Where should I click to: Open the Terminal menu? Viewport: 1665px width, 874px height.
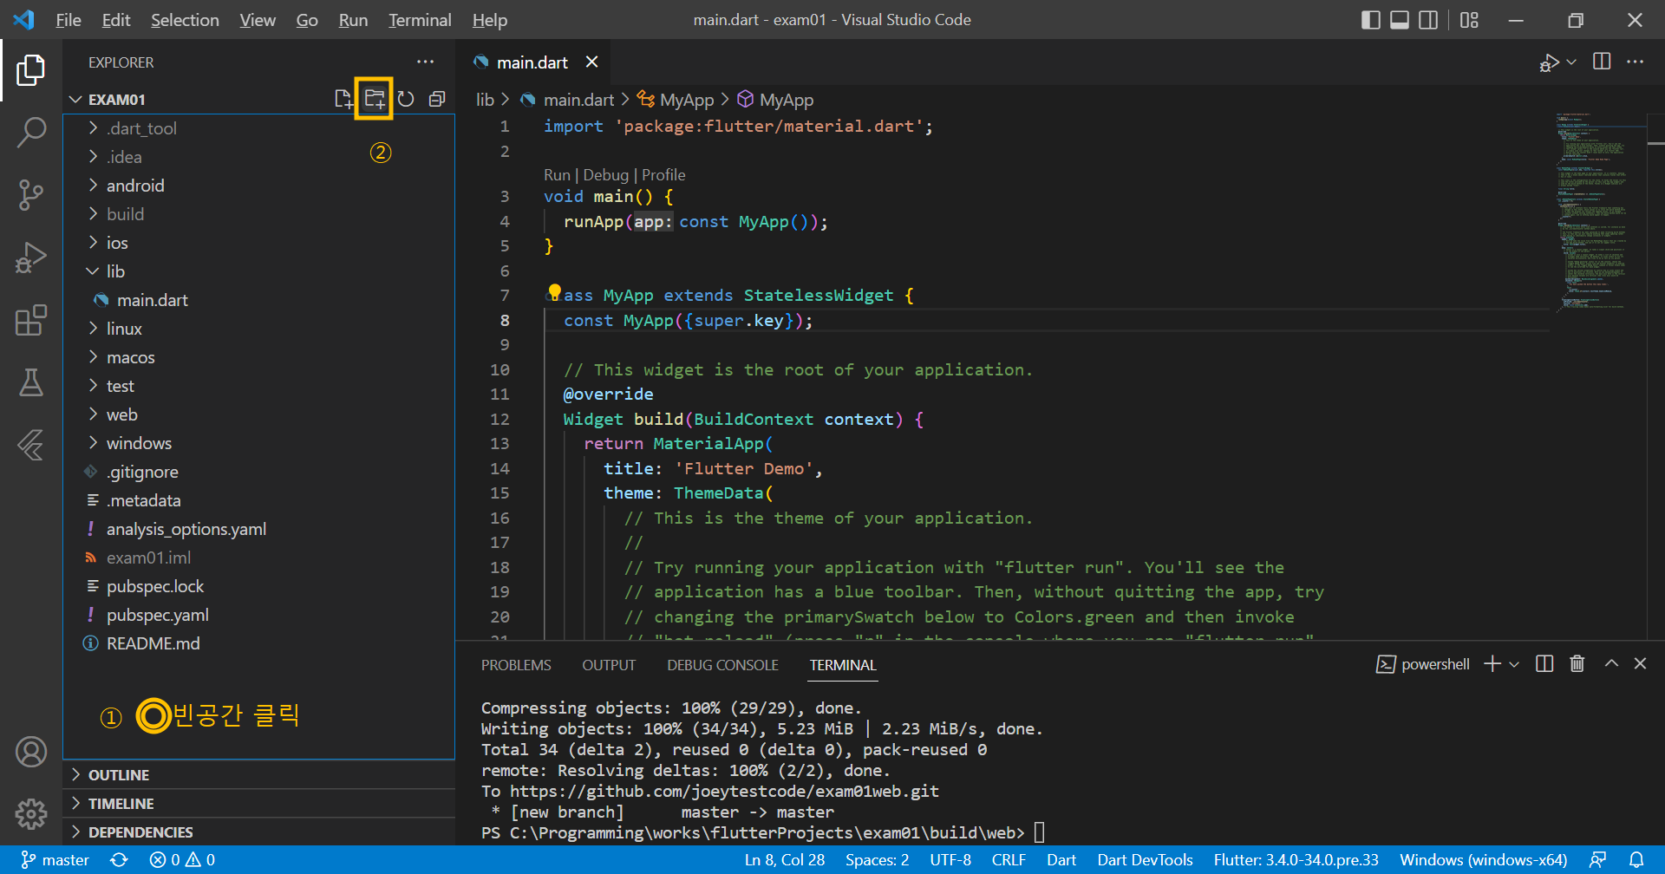coord(420,20)
